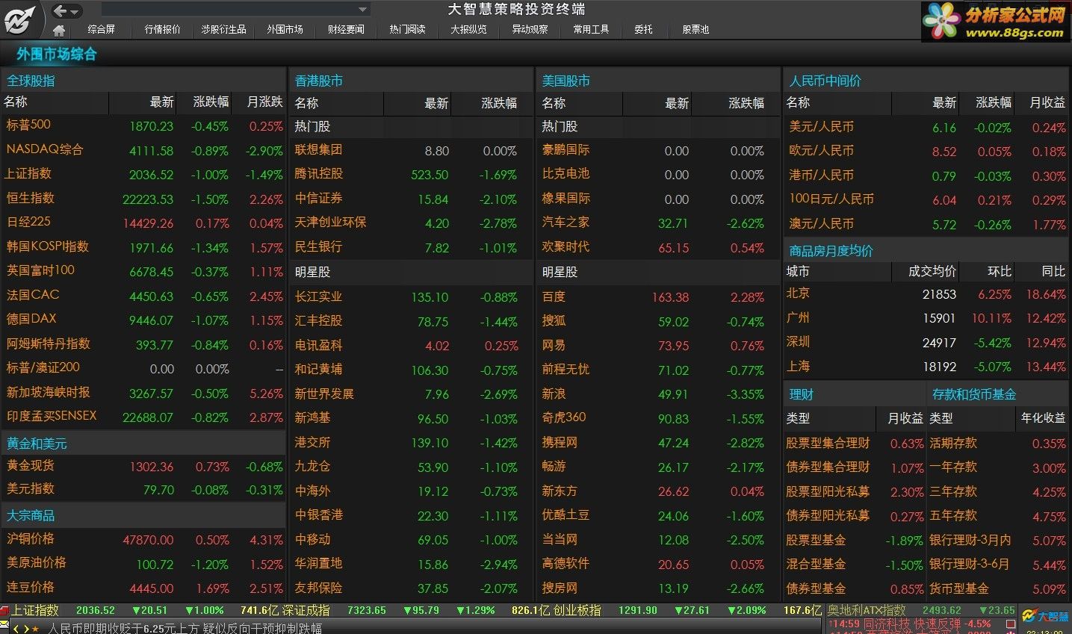Select 印度孟买SENSEX row

pos(143,417)
